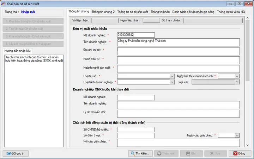The height and width of the screenshot is (159, 254).
Task: Click the Ngày tiếp nhận field
Action: coord(151,20)
